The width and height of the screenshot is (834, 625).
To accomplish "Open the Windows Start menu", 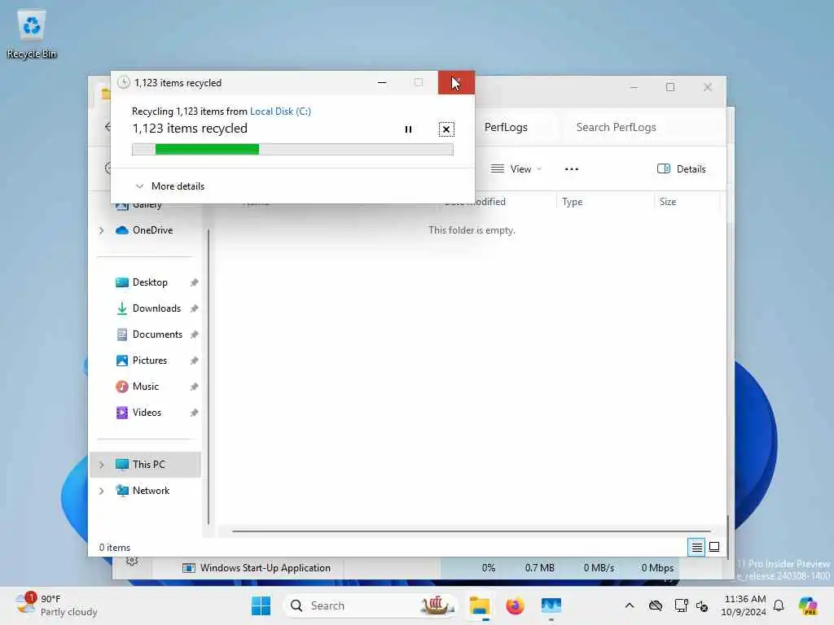I will click(x=261, y=605).
